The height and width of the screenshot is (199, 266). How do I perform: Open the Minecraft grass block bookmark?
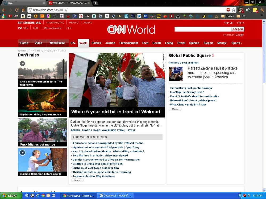184,16
